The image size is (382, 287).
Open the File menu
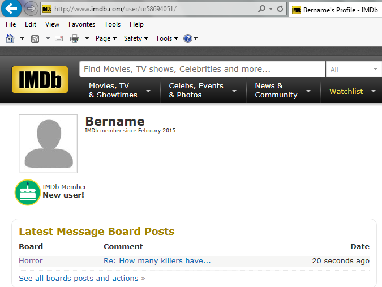point(11,24)
